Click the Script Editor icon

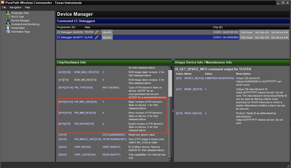pyautogui.click(x=8, y=28)
